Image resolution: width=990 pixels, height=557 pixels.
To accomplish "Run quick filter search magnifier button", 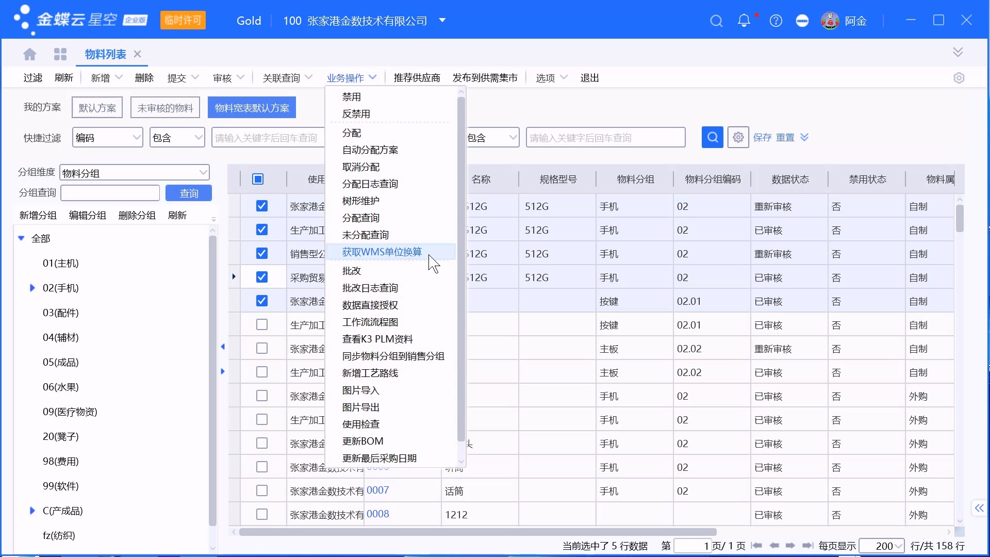I will (713, 137).
